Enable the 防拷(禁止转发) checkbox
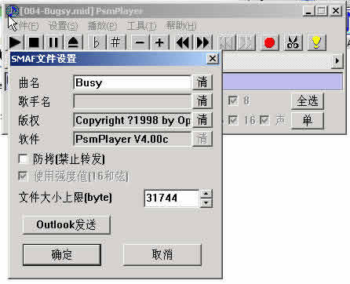 tap(23, 158)
